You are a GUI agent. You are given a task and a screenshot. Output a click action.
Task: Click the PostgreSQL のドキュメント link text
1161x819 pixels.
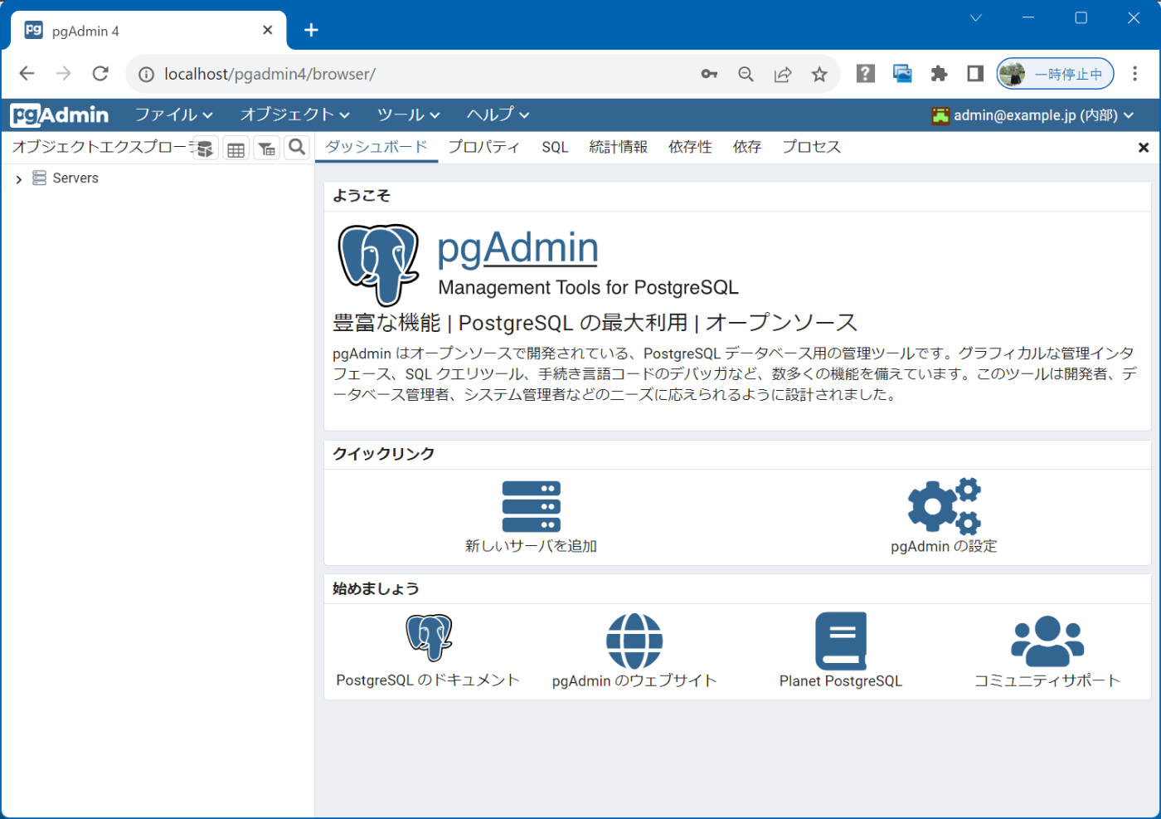click(428, 680)
